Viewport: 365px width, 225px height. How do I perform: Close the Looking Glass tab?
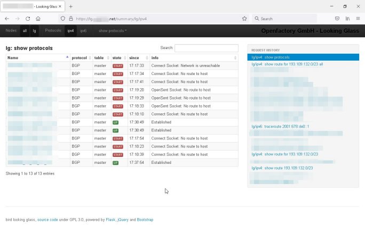click(x=60, y=6)
